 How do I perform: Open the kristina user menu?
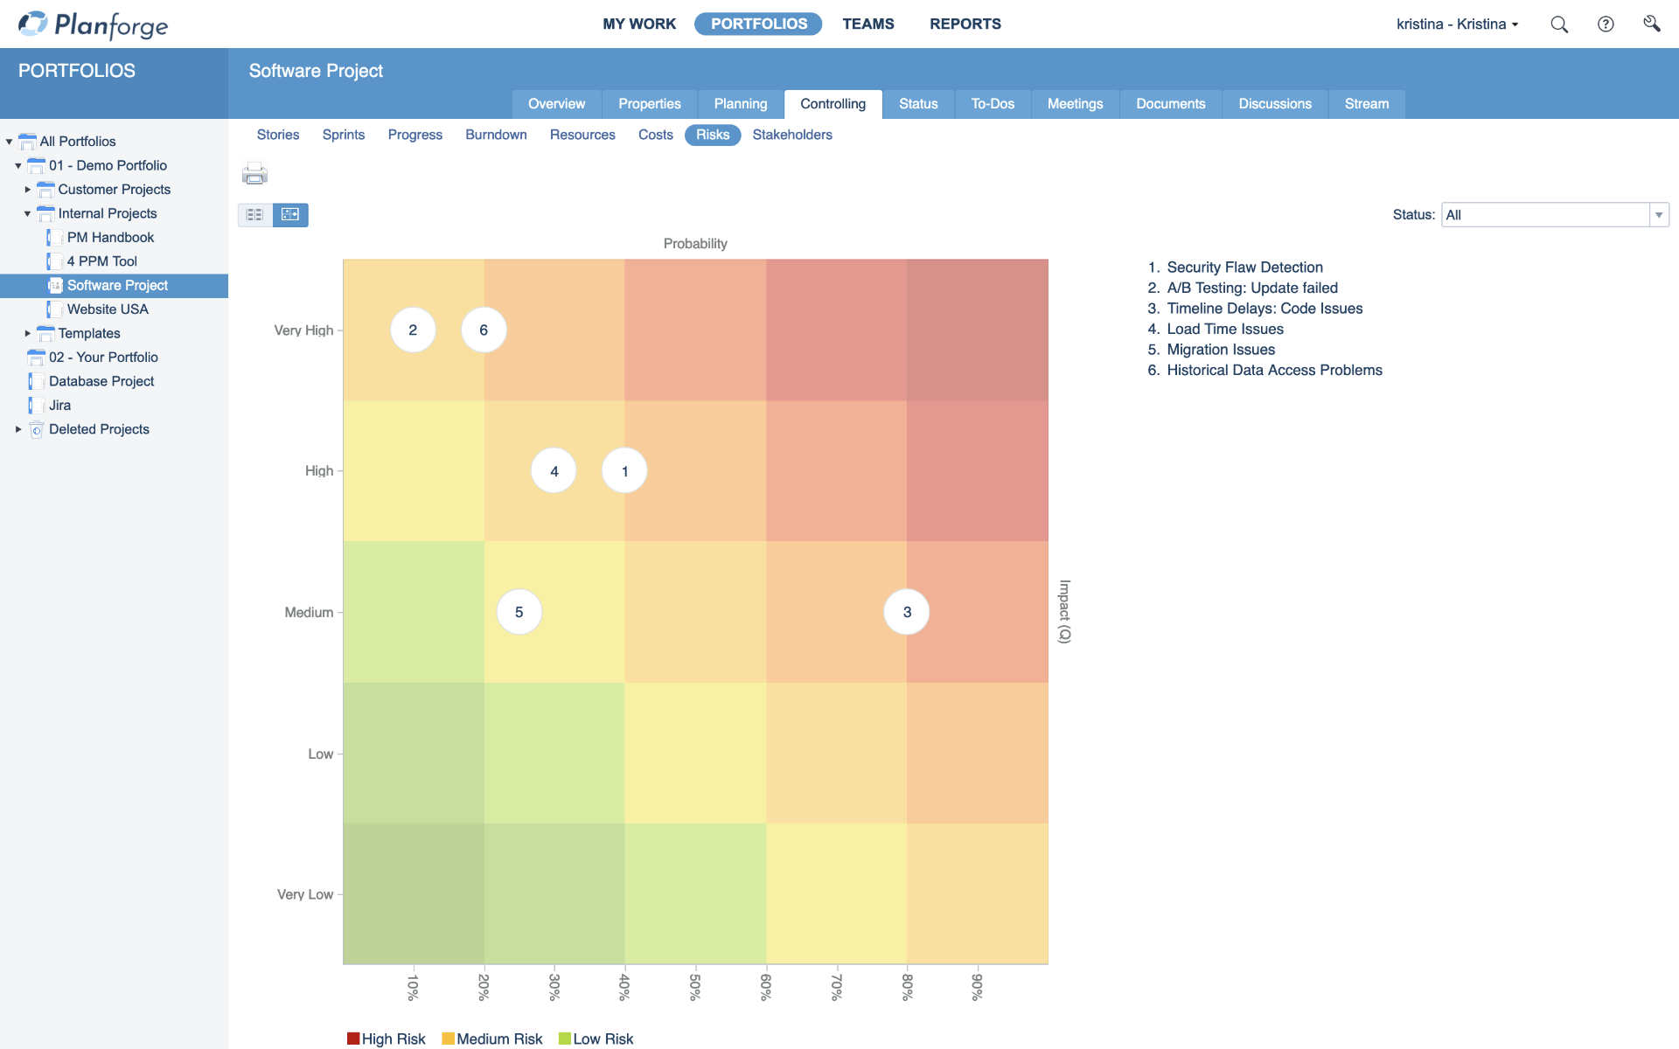[1457, 24]
